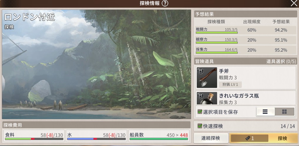Click the 戦闘力 105.3/5 progress bar

click(x=217, y=33)
